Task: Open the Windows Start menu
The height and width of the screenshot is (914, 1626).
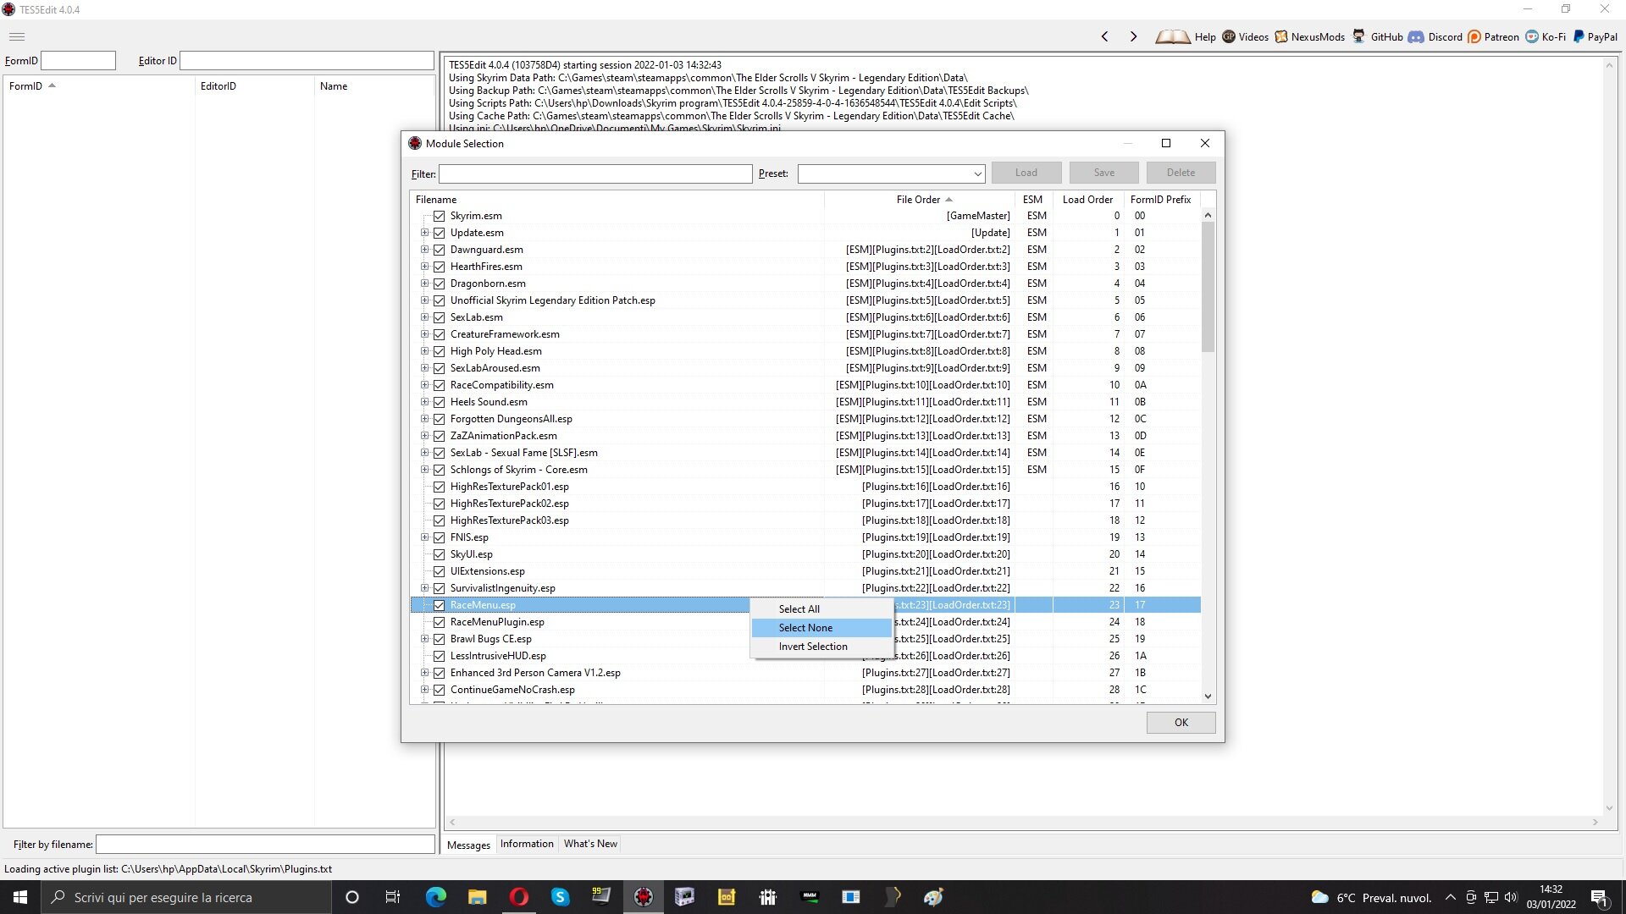Action: click(20, 897)
